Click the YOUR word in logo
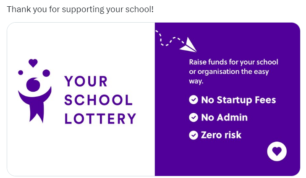Image resolution: width=306 pixels, height=178 pixels. pyautogui.click(x=86, y=81)
